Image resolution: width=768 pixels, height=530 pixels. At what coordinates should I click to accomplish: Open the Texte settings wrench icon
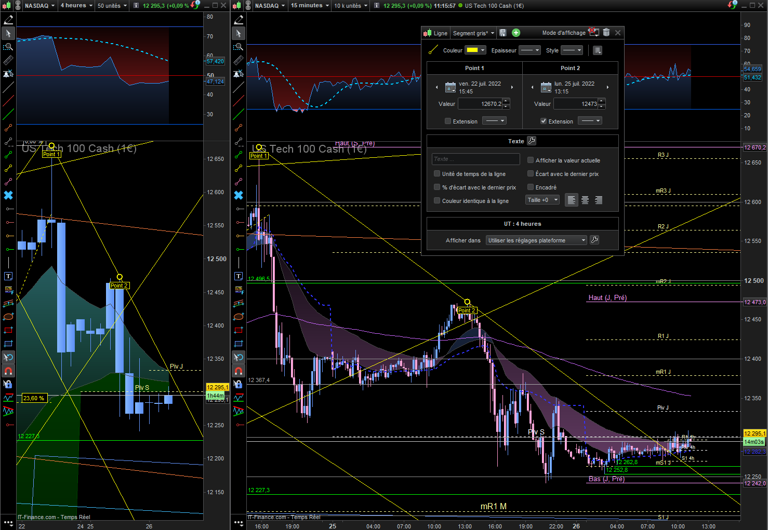click(531, 141)
